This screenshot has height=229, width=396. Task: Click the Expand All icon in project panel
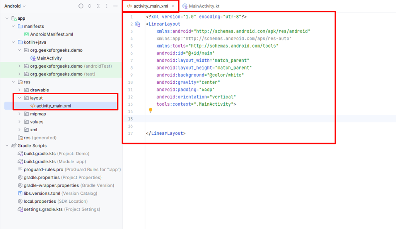point(89,6)
